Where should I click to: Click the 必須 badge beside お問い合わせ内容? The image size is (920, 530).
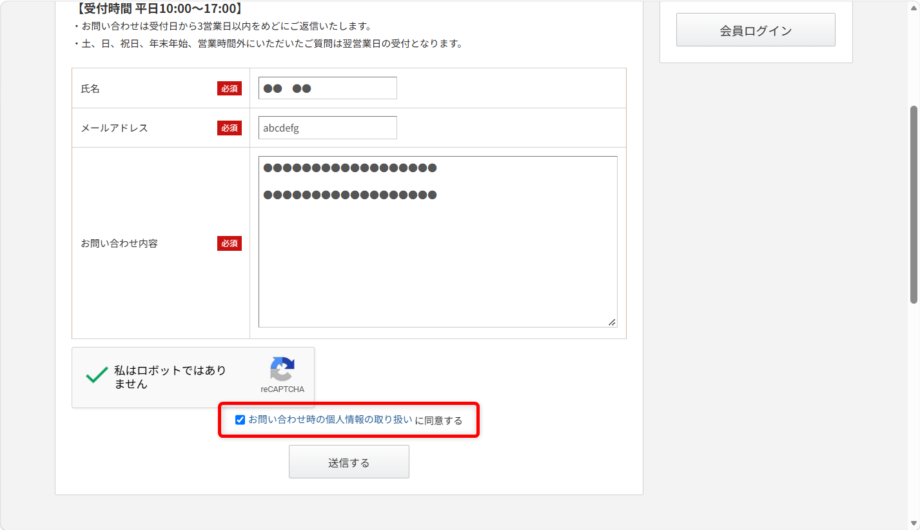pyautogui.click(x=230, y=244)
